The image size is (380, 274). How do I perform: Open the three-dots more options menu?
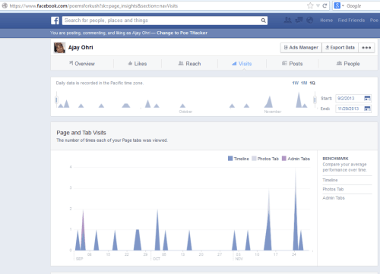pos(366,48)
